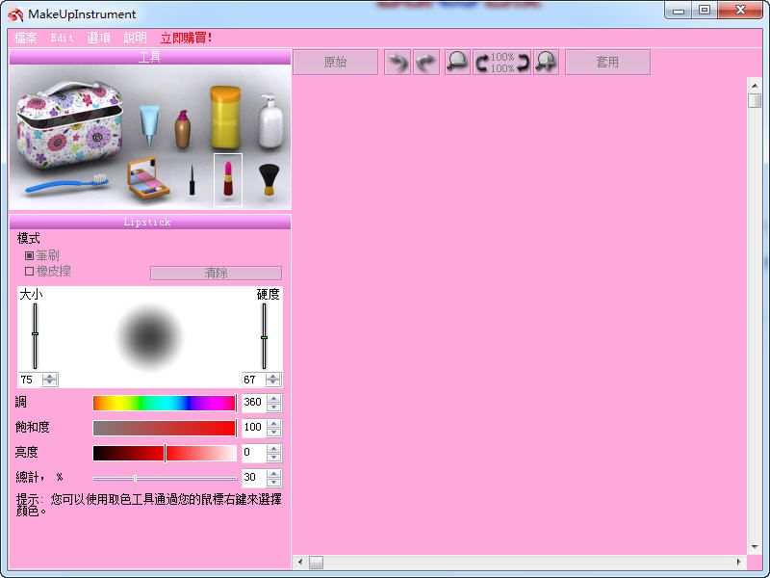770x578 pixels.
Task: Enable the 筆刷 brush mode
Action: point(29,253)
